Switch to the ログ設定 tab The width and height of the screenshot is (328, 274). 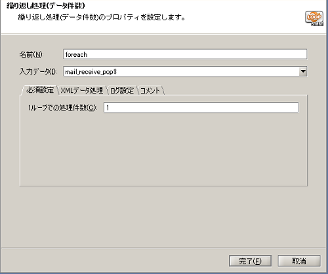click(x=122, y=90)
